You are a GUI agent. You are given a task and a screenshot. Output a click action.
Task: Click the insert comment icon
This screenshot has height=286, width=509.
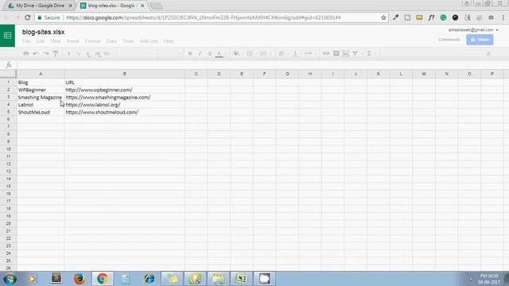click(336, 53)
